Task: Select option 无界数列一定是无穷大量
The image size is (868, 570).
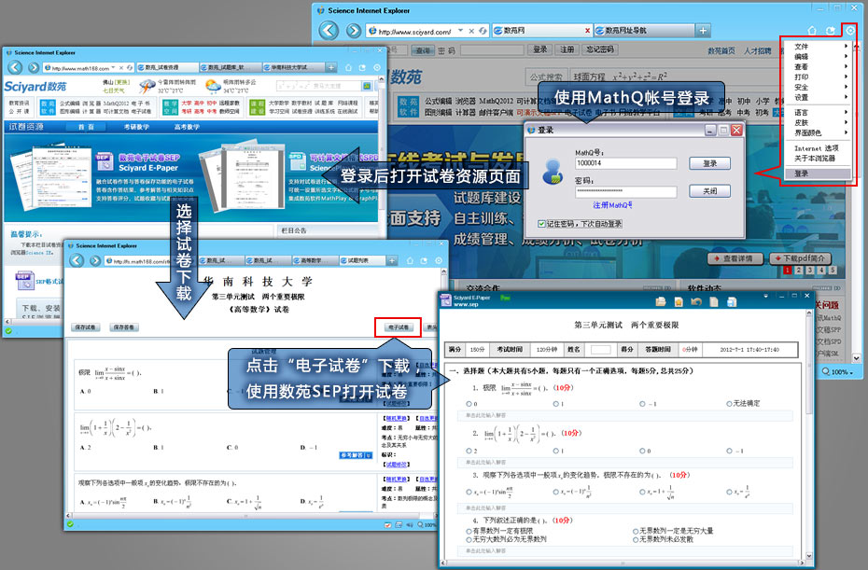Action: pyautogui.click(x=636, y=531)
